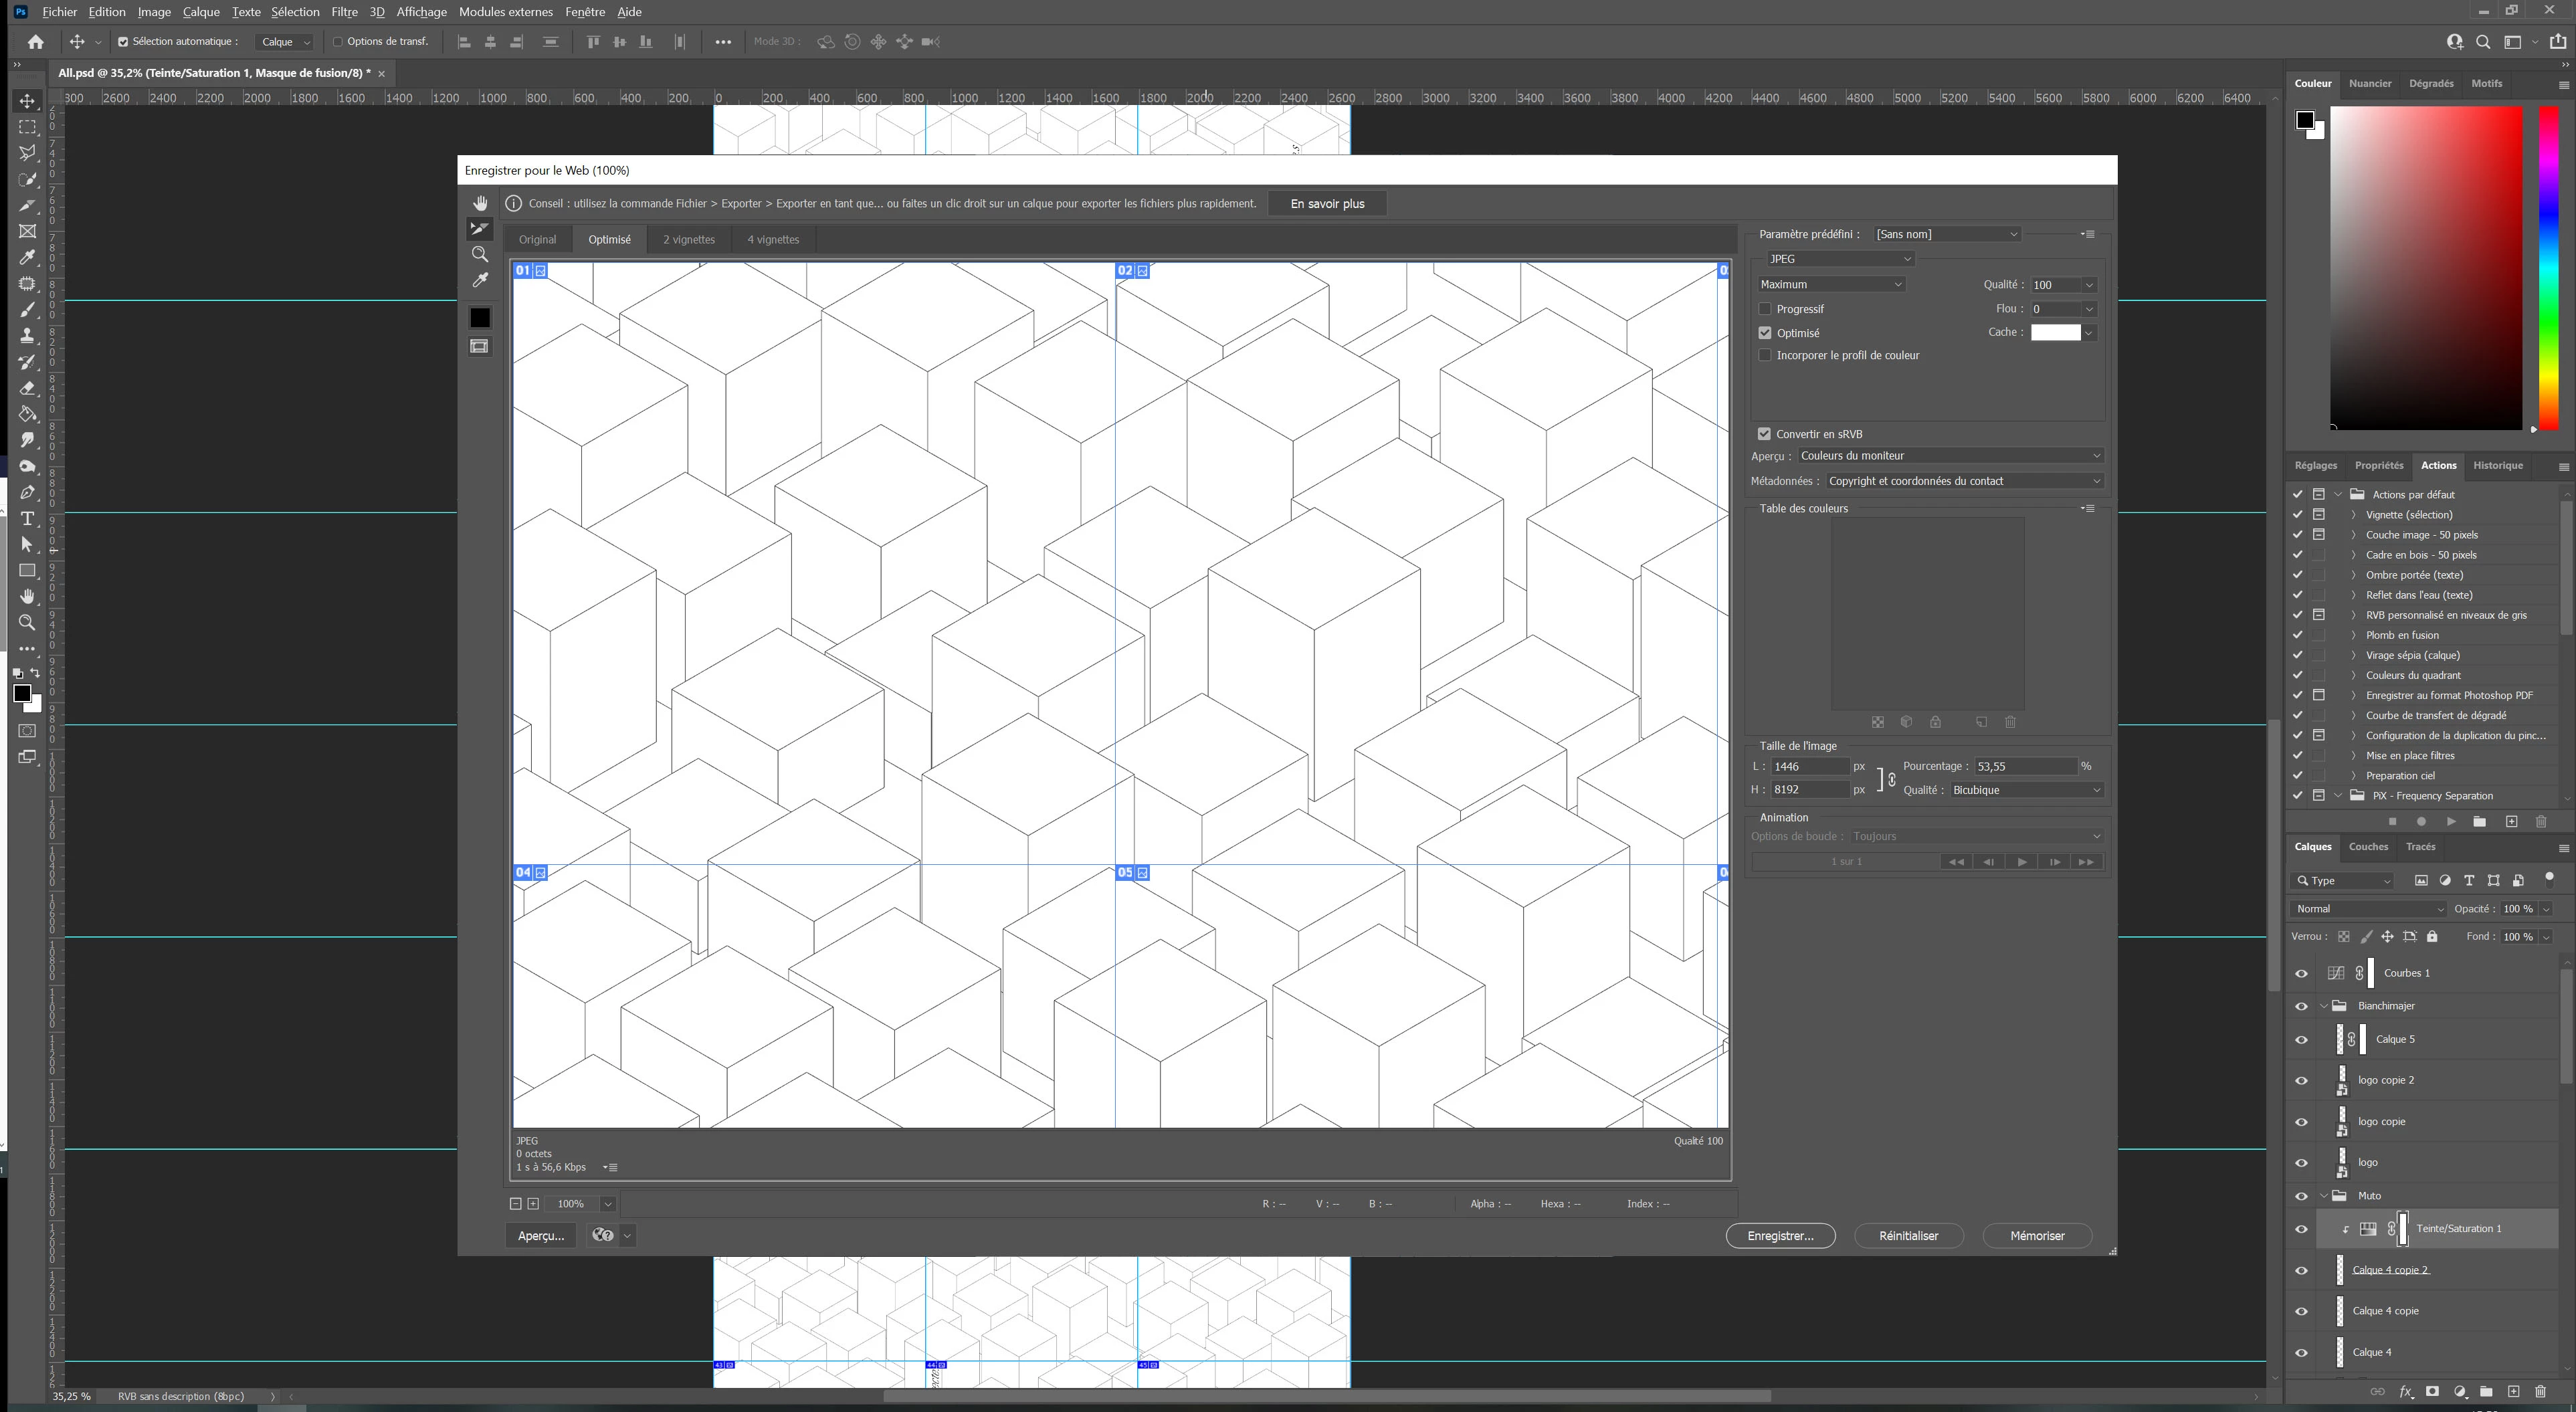Click the En savoir plus button
The width and height of the screenshot is (2576, 1412).
1327,204
